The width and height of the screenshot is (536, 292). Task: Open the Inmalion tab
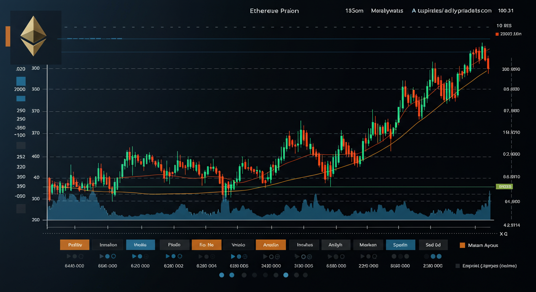tap(108, 245)
